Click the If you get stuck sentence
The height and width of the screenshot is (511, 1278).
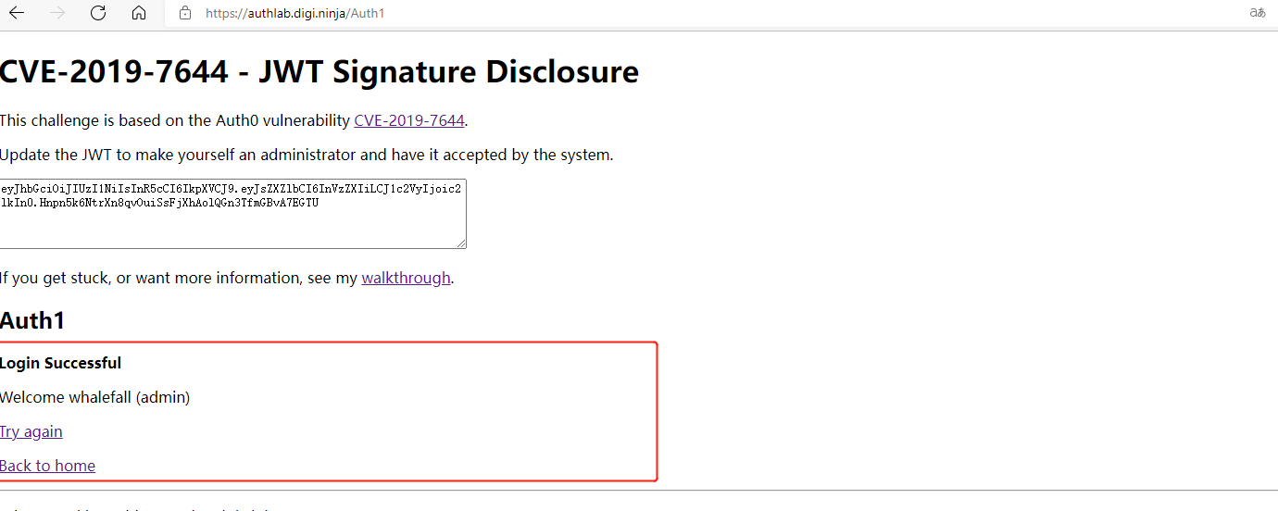coord(227,278)
